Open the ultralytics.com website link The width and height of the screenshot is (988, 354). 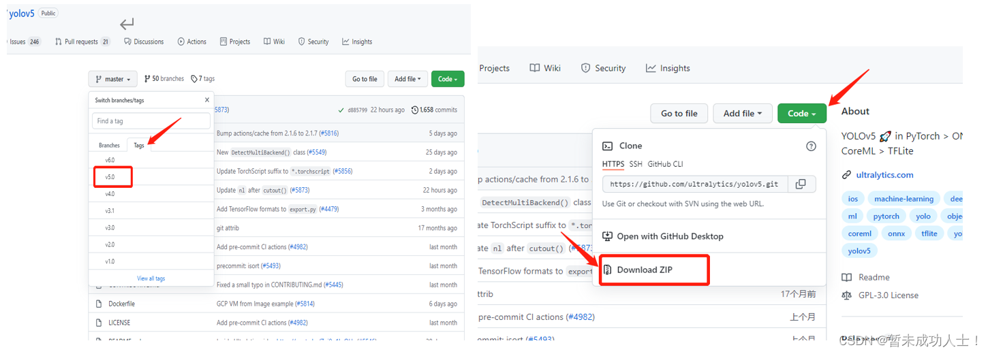pos(884,175)
